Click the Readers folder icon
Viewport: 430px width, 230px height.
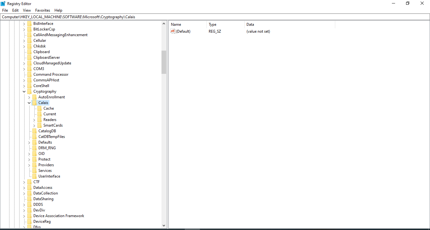40,120
